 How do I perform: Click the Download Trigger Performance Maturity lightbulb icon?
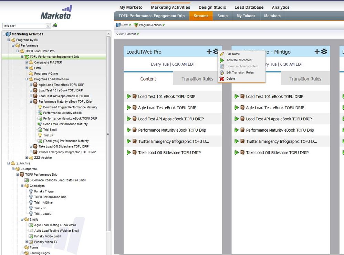(40, 107)
